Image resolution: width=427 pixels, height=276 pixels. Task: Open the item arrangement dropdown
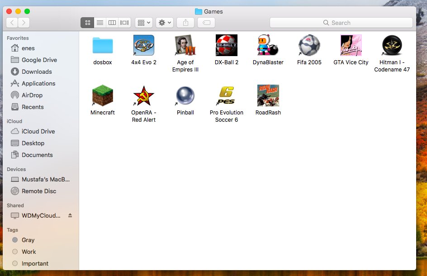[x=144, y=23]
